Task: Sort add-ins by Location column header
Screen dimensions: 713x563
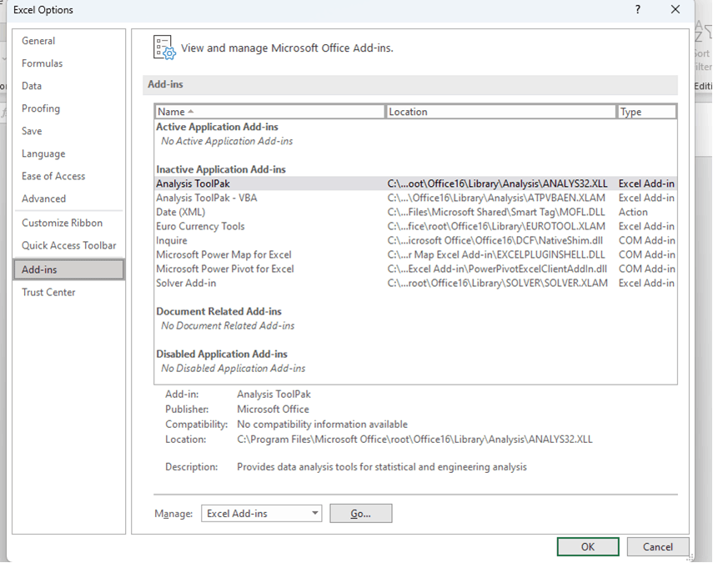Action: click(500, 112)
